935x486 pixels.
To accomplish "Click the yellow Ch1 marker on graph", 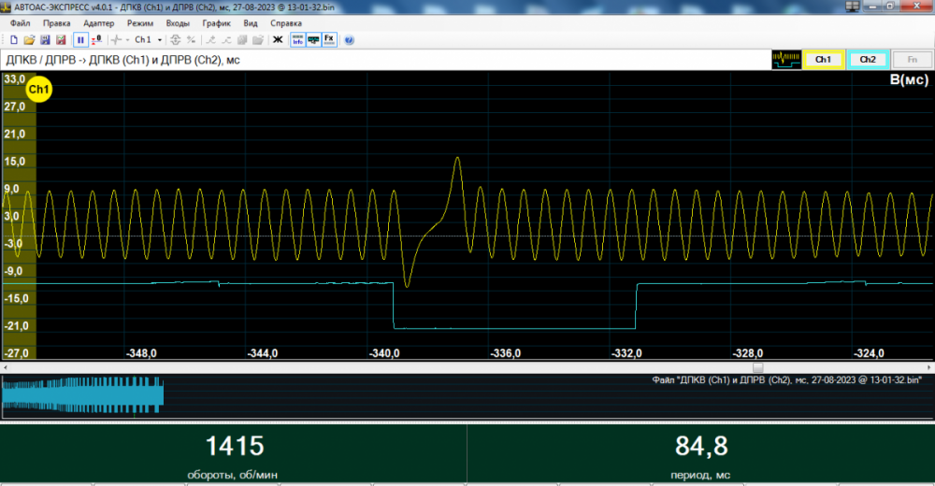I will click(39, 90).
